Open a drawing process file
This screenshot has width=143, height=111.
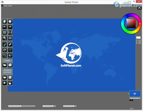[5, 77]
